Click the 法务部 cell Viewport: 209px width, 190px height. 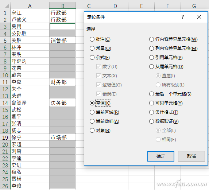click(x=62, y=103)
